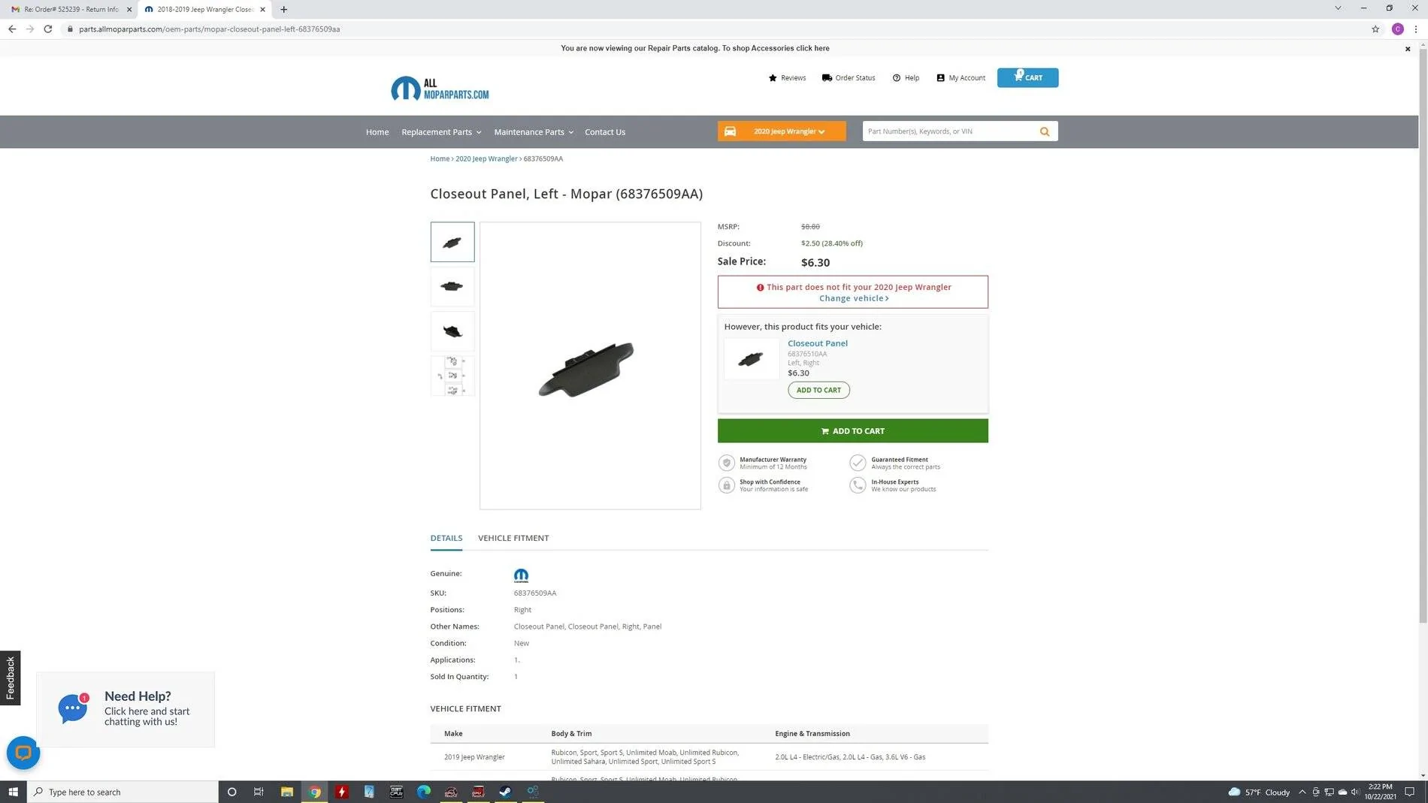This screenshot has width=1428, height=803.
Task: Click the Manufacturer Warranty shield icon
Action: [726, 463]
